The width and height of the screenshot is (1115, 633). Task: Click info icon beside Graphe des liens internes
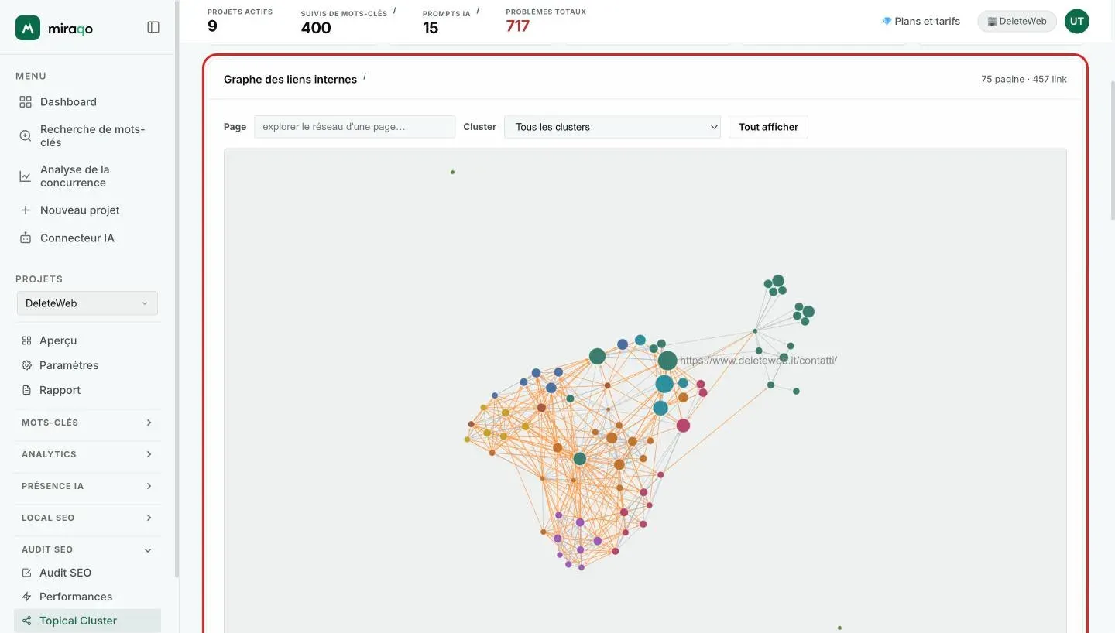click(x=365, y=77)
